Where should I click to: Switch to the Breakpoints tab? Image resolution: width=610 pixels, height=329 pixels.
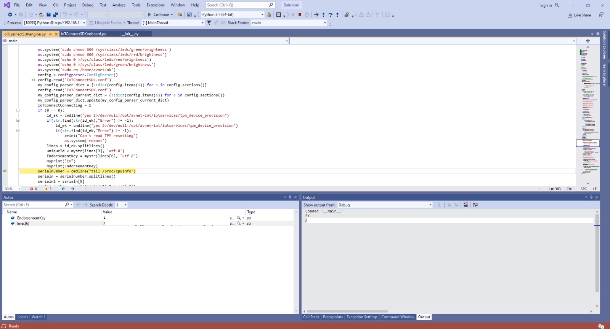click(x=333, y=317)
